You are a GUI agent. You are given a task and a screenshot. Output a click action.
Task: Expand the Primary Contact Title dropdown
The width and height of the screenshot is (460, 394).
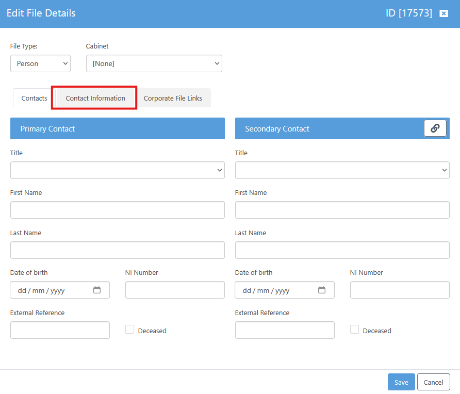point(118,170)
